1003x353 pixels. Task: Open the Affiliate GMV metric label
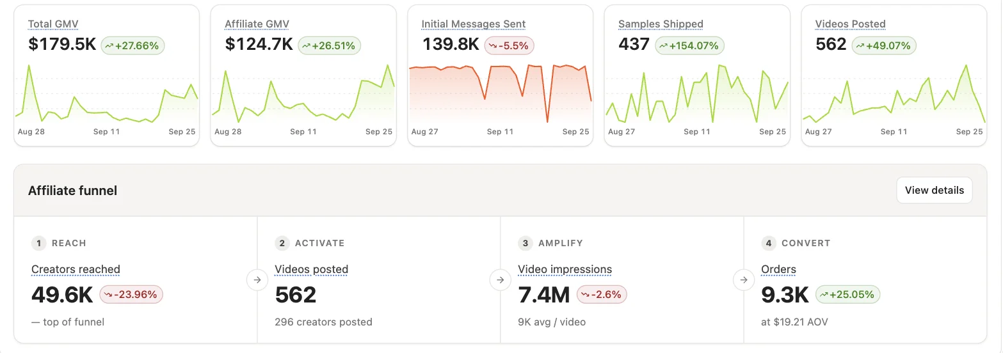(257, 24)
